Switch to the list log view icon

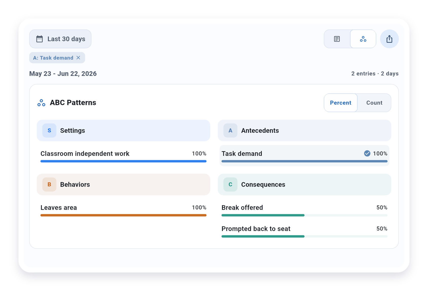(337, 39)
